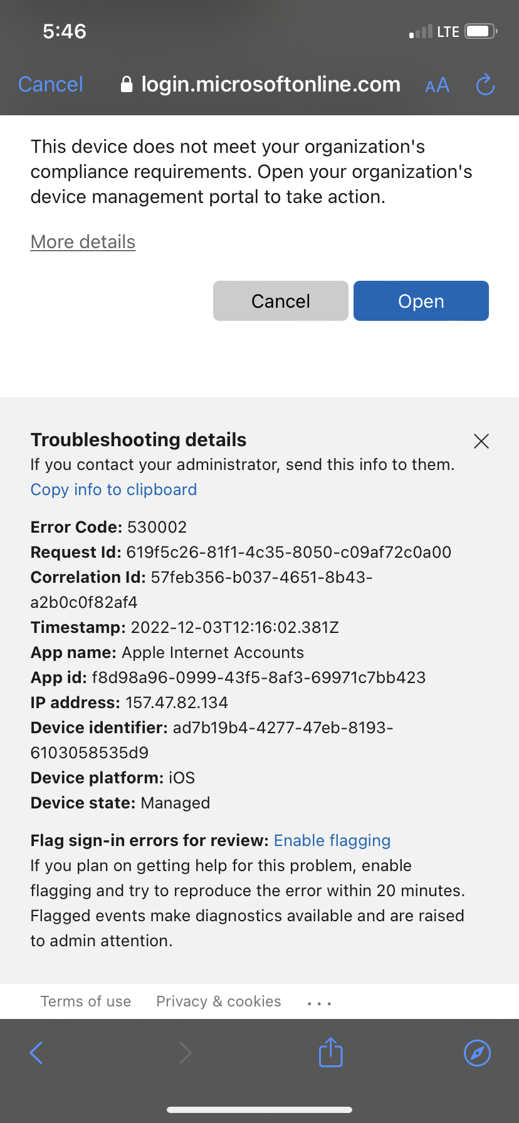Tap the reload page icon
This screenshot has height=1123, width=519.
485,85
